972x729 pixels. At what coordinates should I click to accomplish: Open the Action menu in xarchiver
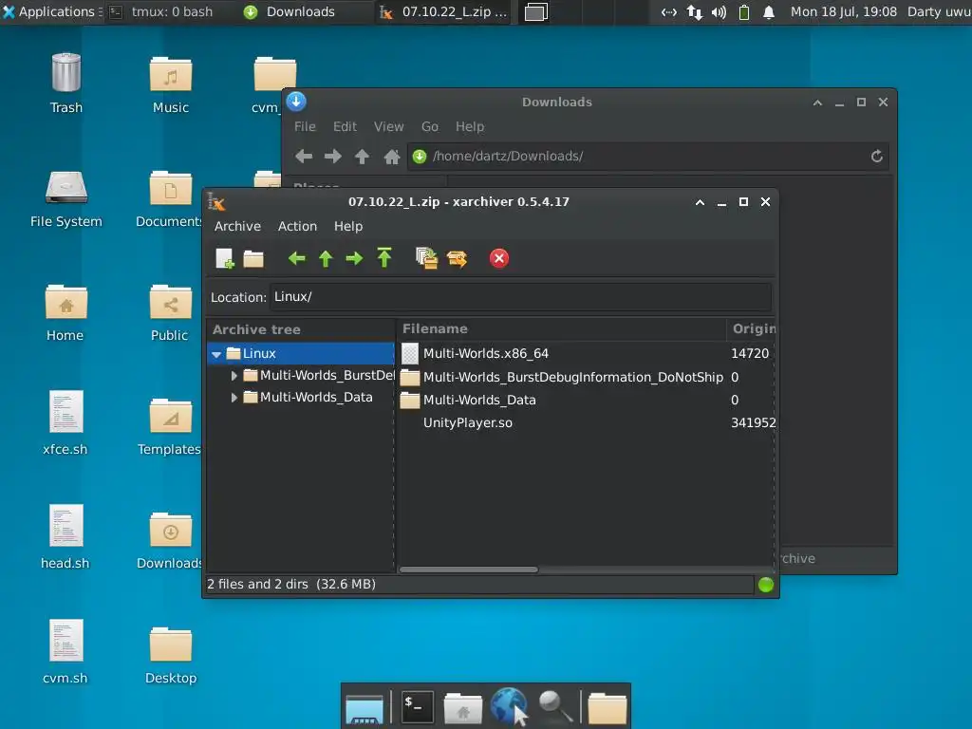coord(297,226)
